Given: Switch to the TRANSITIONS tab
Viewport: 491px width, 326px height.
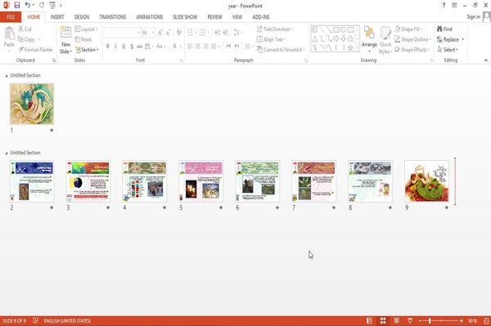Looking at the screenshot, I should pyautogui.click(x=113, y=17).
